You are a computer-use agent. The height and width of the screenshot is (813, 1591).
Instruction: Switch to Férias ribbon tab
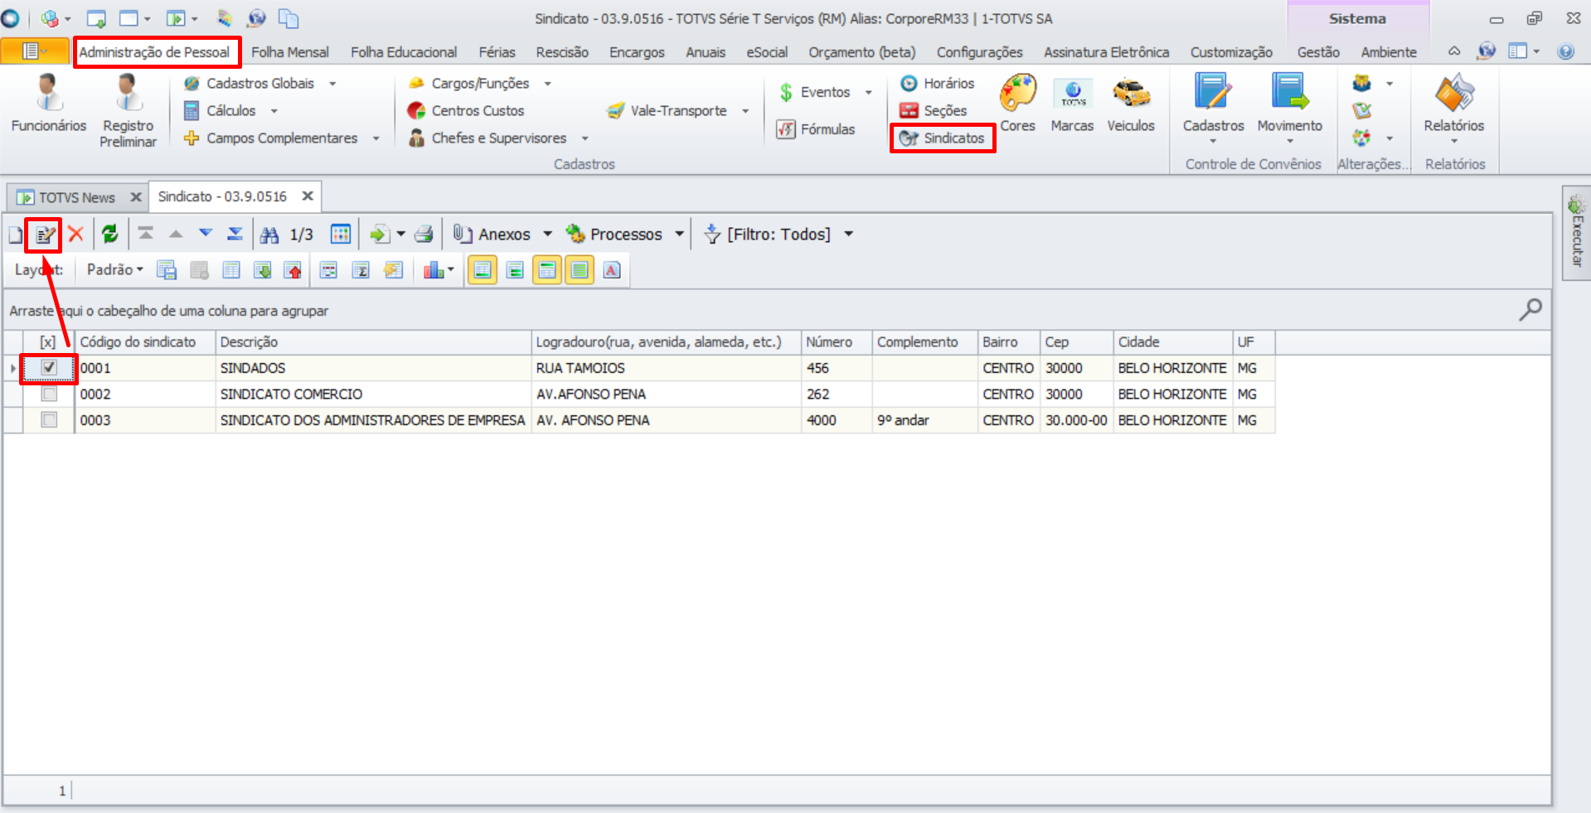coord(497,51)
